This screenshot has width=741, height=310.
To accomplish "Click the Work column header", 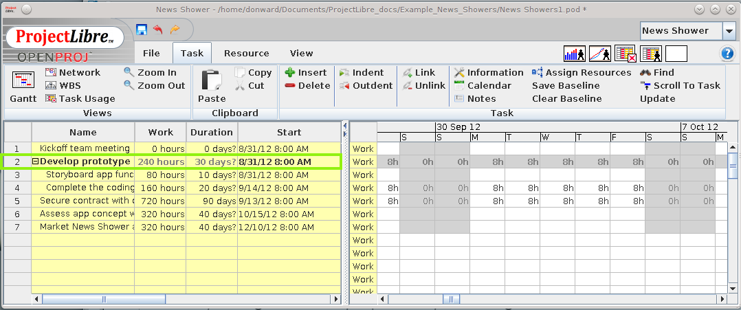I will 161,132.
